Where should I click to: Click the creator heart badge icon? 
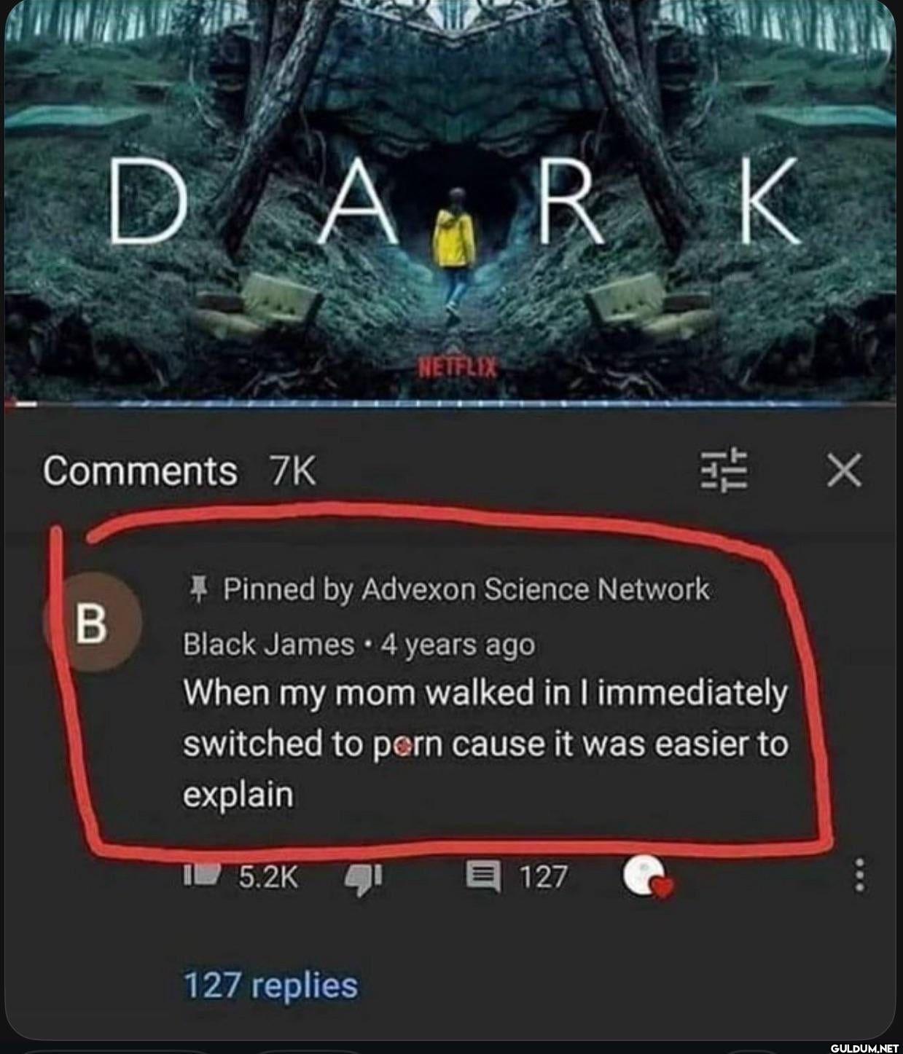tap(646, 877)
